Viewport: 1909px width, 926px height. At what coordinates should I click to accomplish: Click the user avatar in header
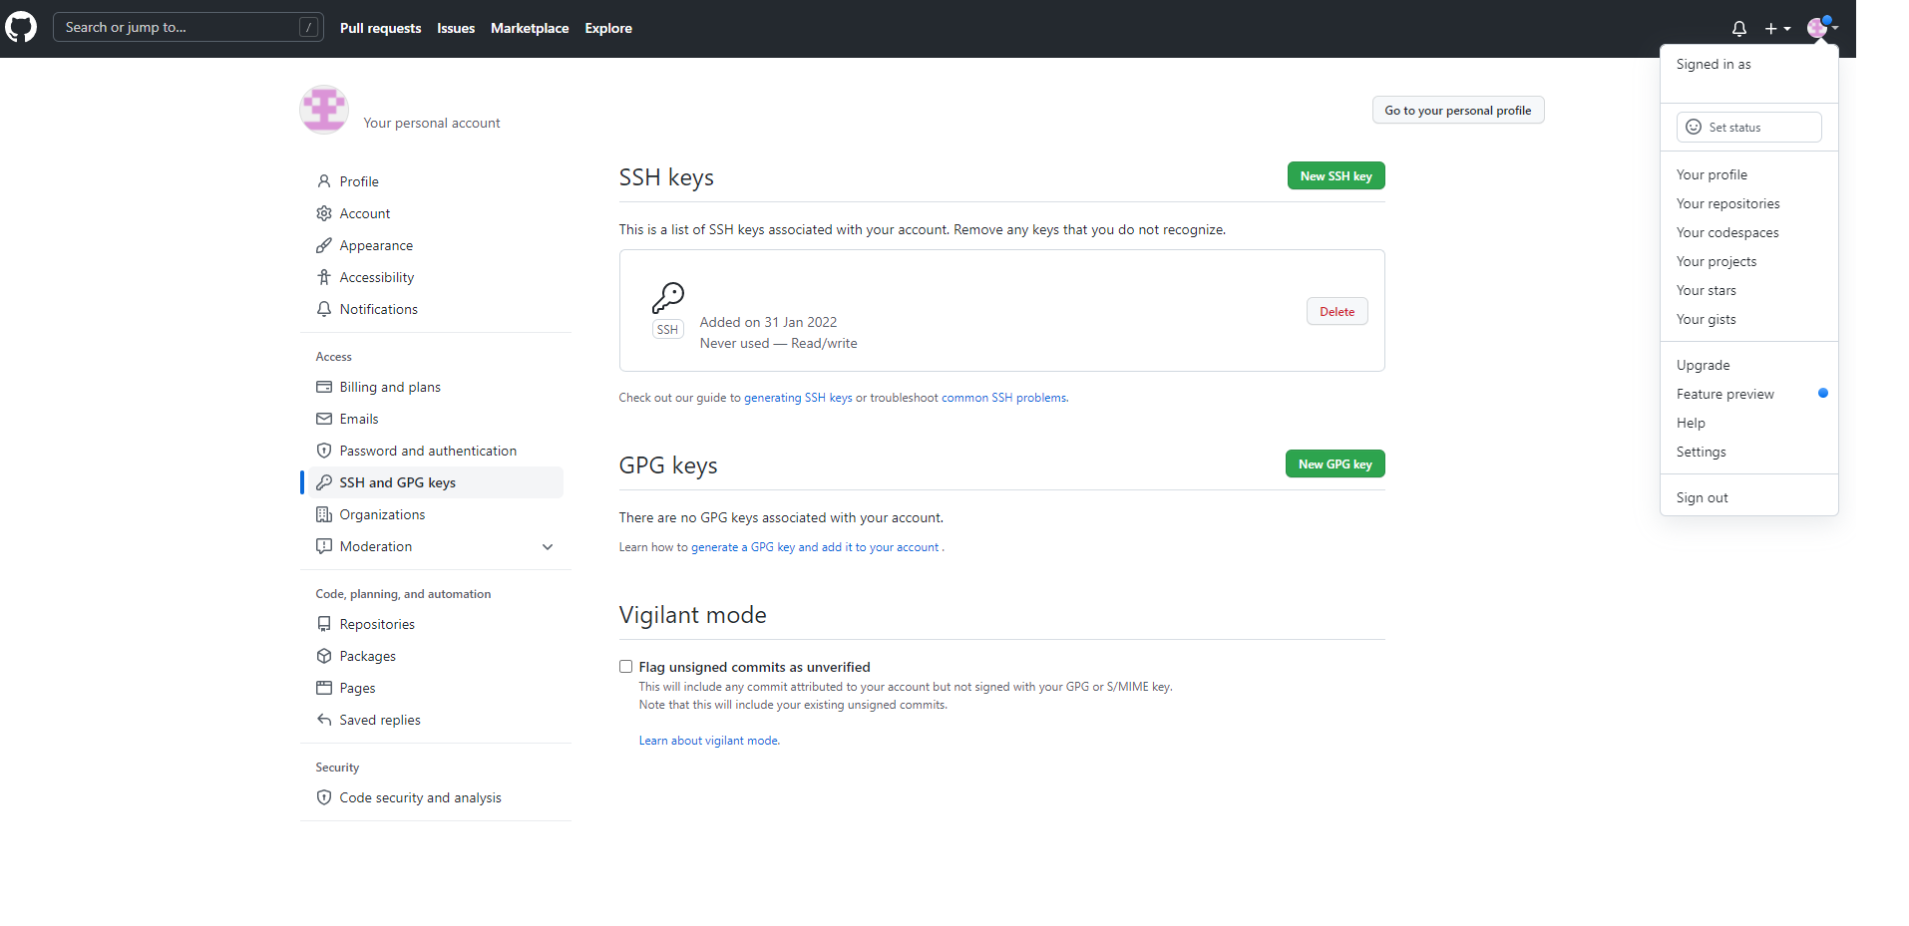point(1818,28)
